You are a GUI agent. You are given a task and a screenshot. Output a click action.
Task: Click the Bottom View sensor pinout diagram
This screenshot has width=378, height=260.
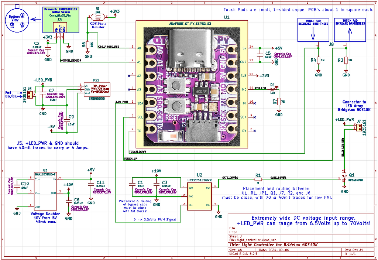(x=17, y=18)
